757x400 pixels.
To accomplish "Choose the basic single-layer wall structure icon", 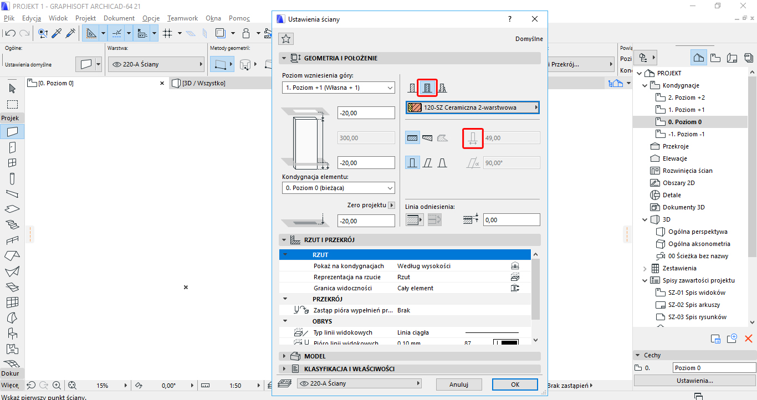I will click(x=412, y=88).
